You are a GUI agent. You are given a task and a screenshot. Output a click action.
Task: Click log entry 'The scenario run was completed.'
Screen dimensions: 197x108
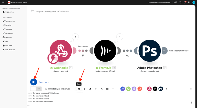43,101
